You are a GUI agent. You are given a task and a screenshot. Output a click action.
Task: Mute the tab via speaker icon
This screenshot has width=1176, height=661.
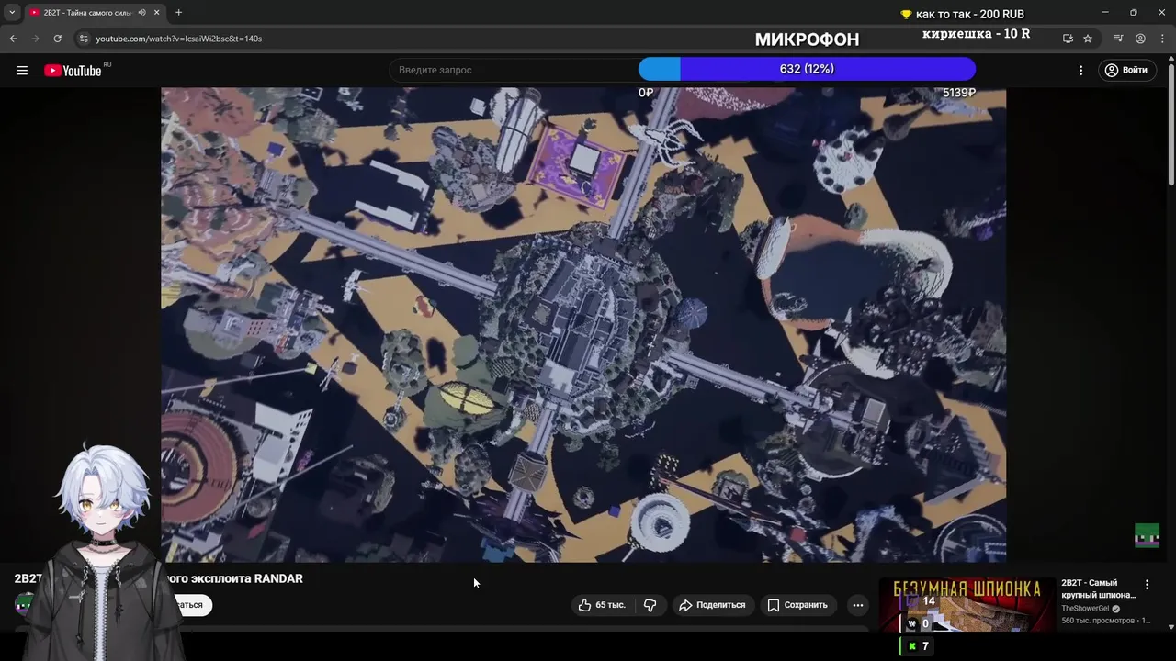141,13
